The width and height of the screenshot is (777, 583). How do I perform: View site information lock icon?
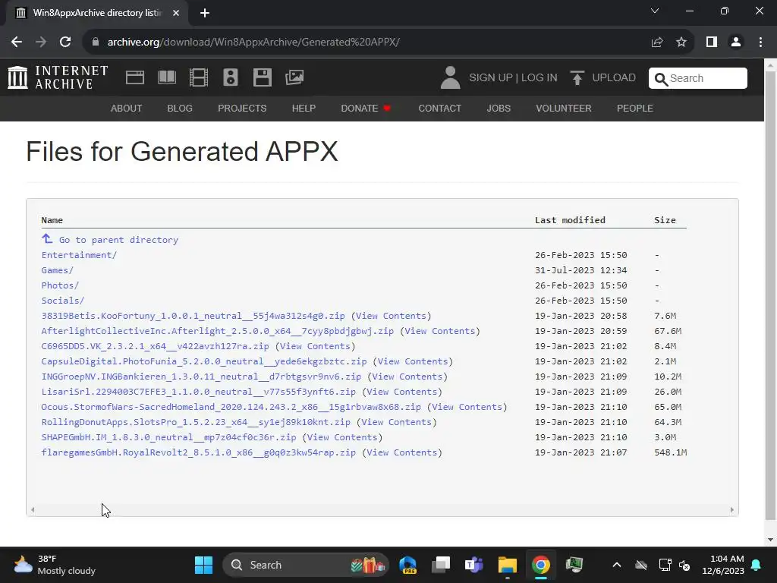pos(96,42)
